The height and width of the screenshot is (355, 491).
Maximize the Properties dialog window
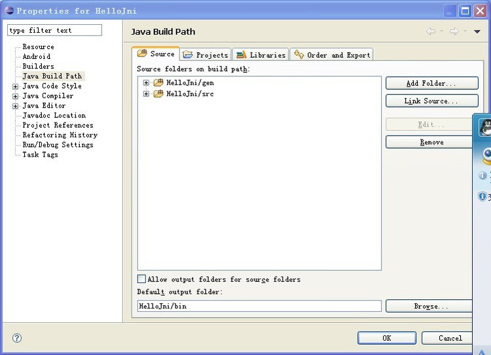click(465, 11)
